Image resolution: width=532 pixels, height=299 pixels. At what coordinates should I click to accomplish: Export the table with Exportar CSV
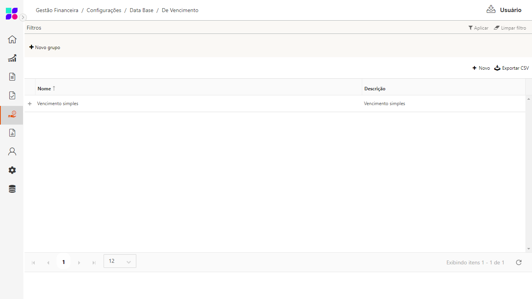(x=512, y=68)
